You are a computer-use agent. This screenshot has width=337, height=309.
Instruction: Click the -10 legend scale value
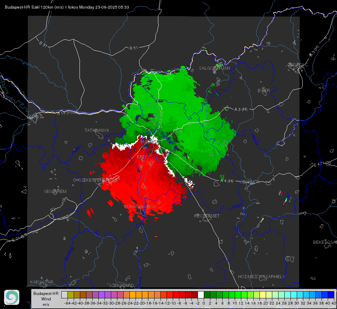(x=173, y=303)
